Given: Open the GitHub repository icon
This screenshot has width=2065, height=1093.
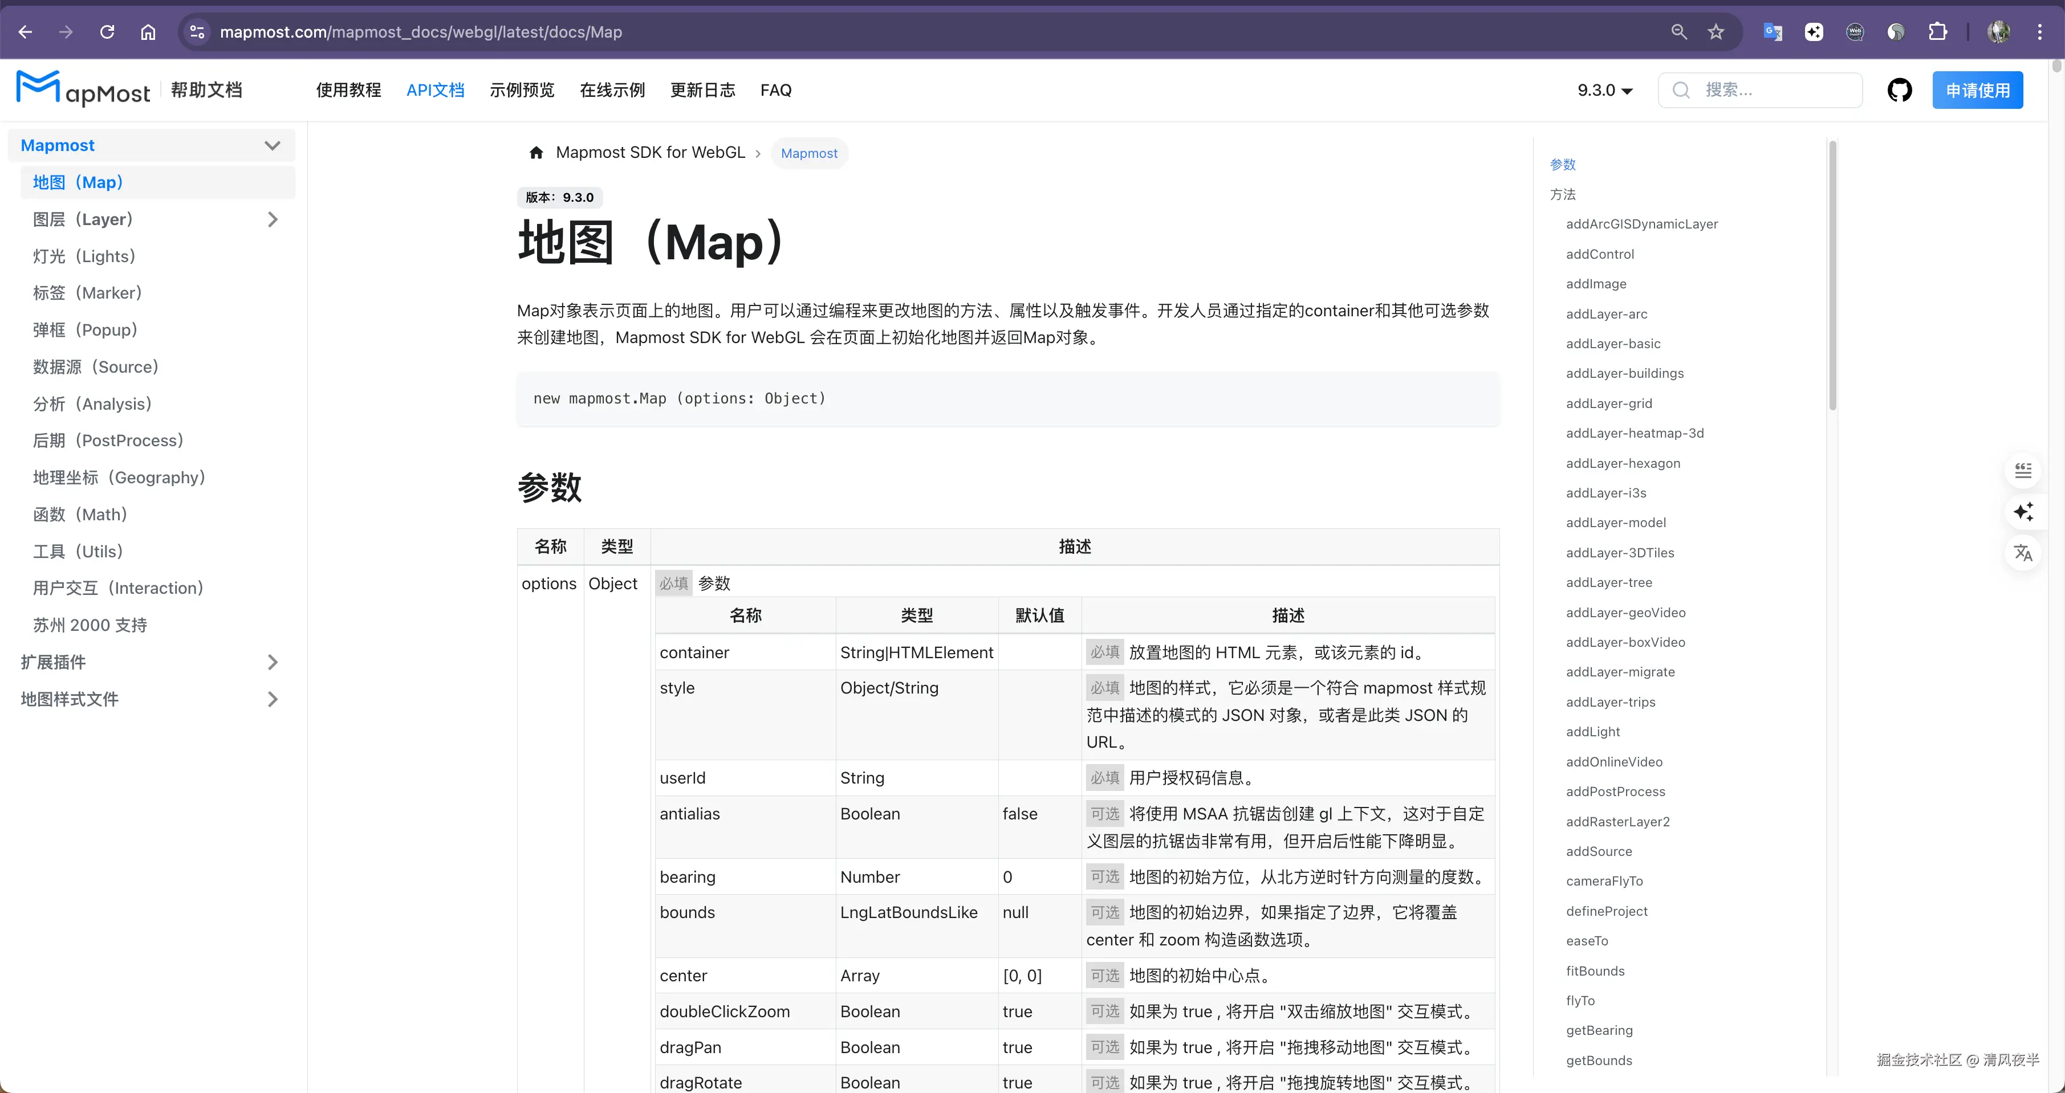Looking at the screenshot, I should [1899, 89].
